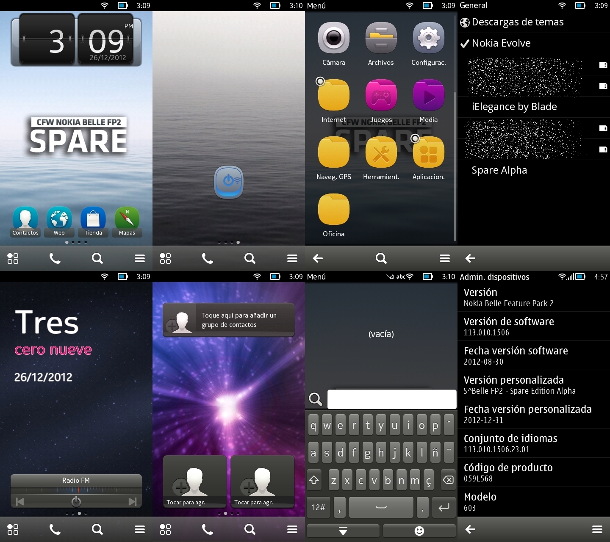Tap the Versión Nokia Belle Feature Pack 2 row
The width and height of the screenshot is (610, 542).
(534, 297)
